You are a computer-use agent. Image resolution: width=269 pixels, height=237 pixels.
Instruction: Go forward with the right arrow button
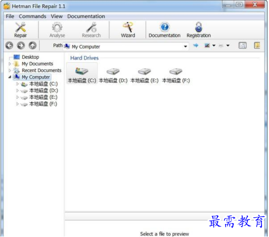click(21, 46)
